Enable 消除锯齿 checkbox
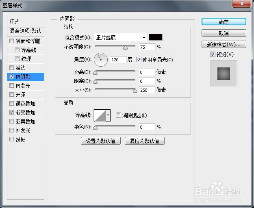The image size is (254, 208). (x=118, y=115)
